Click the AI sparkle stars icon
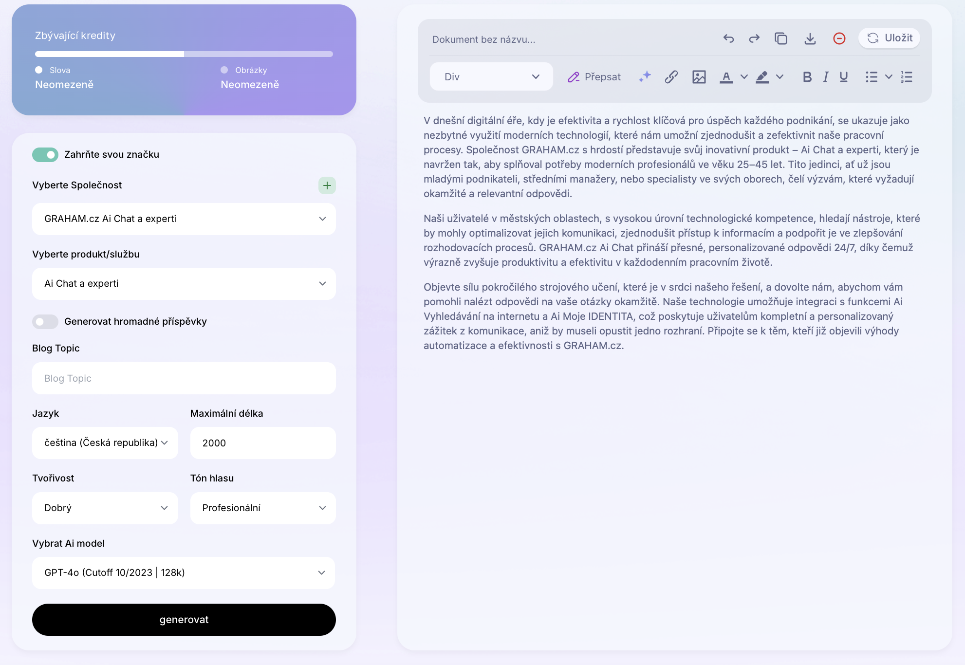The image size is (965, 665). [645, 77]
